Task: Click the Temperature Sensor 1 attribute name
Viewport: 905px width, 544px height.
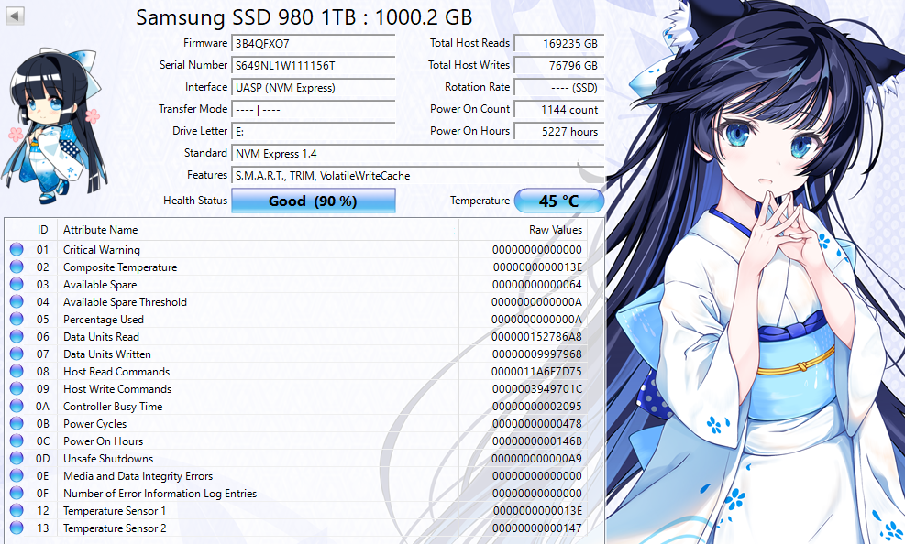Action: point(115,511)
